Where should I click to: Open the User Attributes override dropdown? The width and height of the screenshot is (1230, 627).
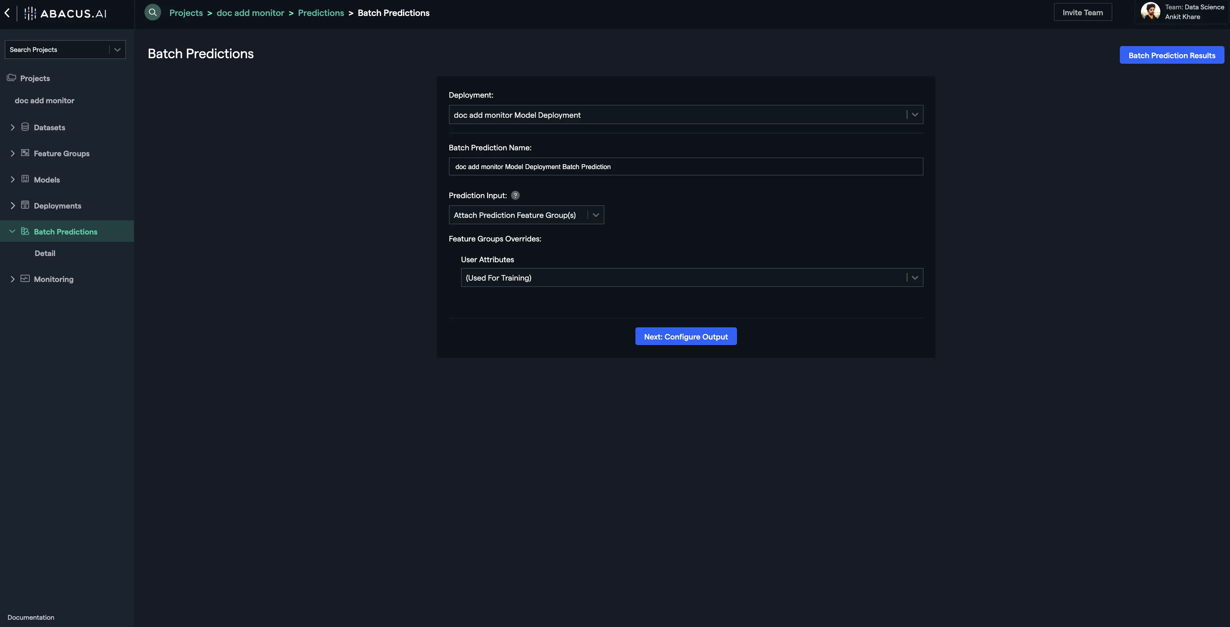914,277
